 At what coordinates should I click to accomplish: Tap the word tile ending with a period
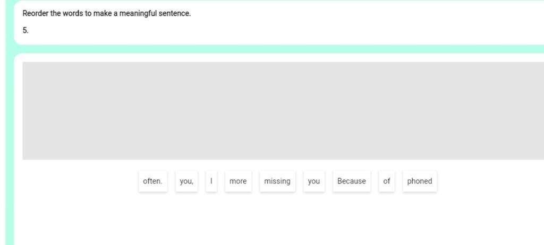[x=152, y=181]
